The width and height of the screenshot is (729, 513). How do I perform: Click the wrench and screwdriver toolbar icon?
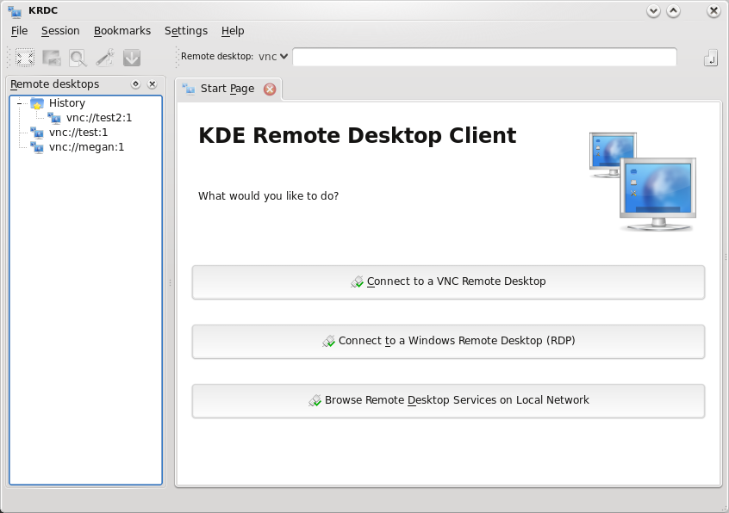point(105,58)
